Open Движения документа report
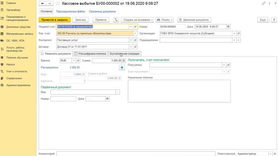This screenshot has width=278, height=156. click(194, 19)
